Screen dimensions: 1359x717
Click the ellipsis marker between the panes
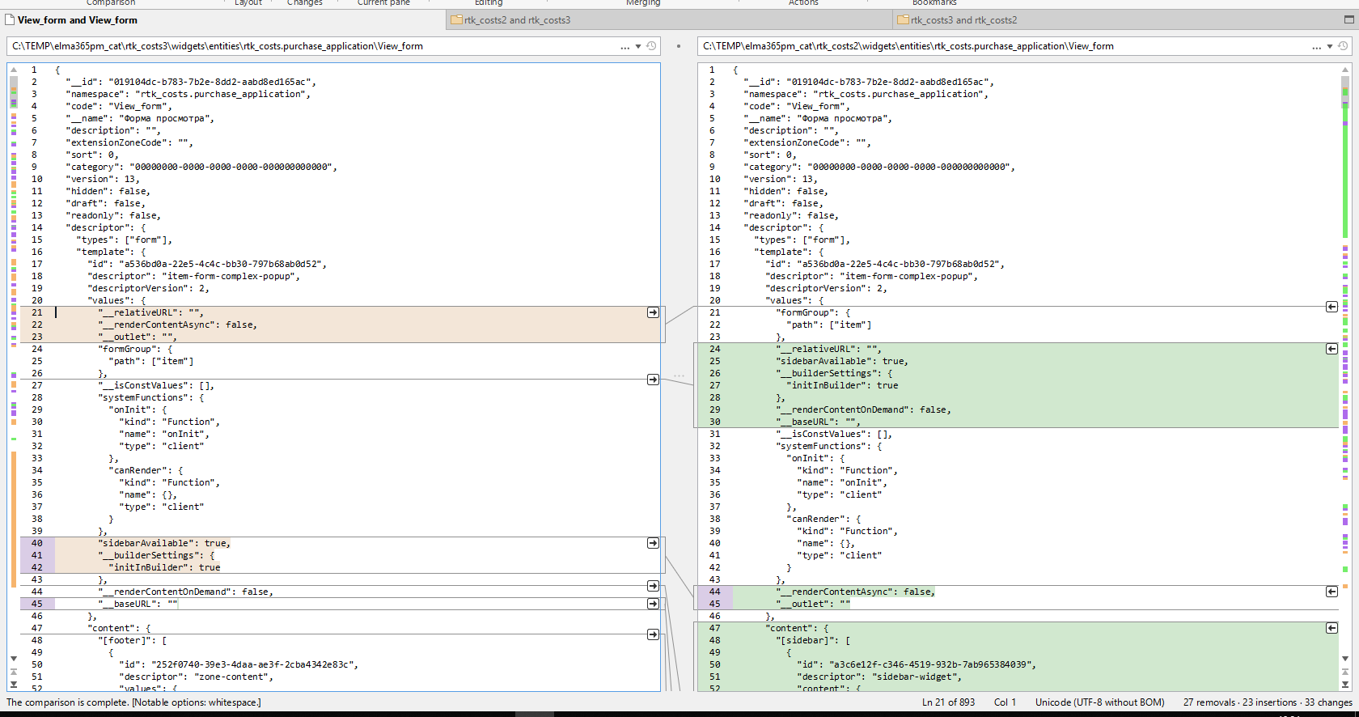point(679,375)
